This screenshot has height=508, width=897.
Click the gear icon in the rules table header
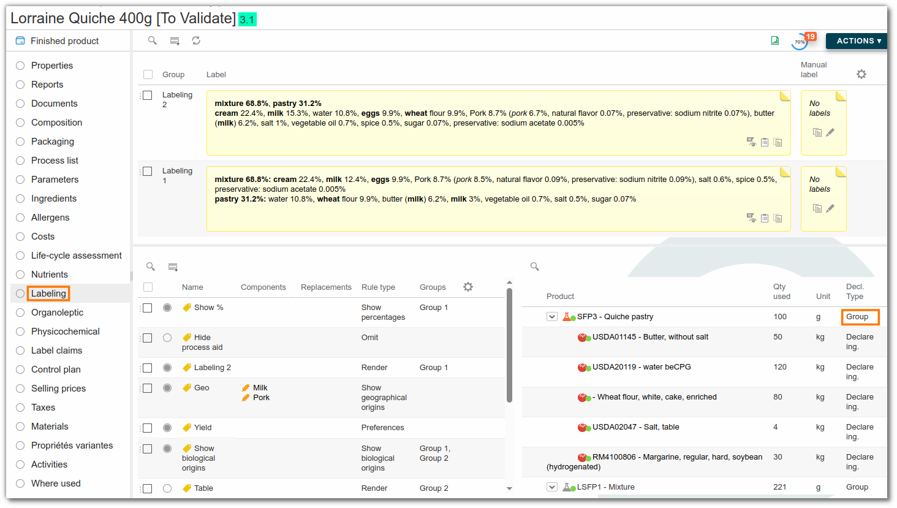click(468, 287)
